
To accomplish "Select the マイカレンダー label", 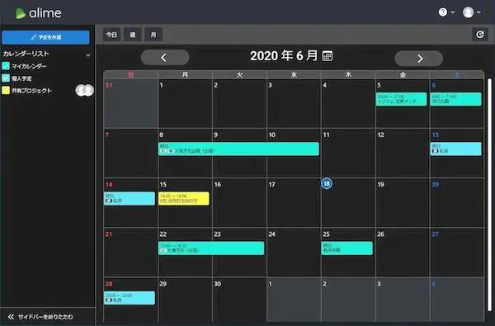I will click(x=29, y=66).
